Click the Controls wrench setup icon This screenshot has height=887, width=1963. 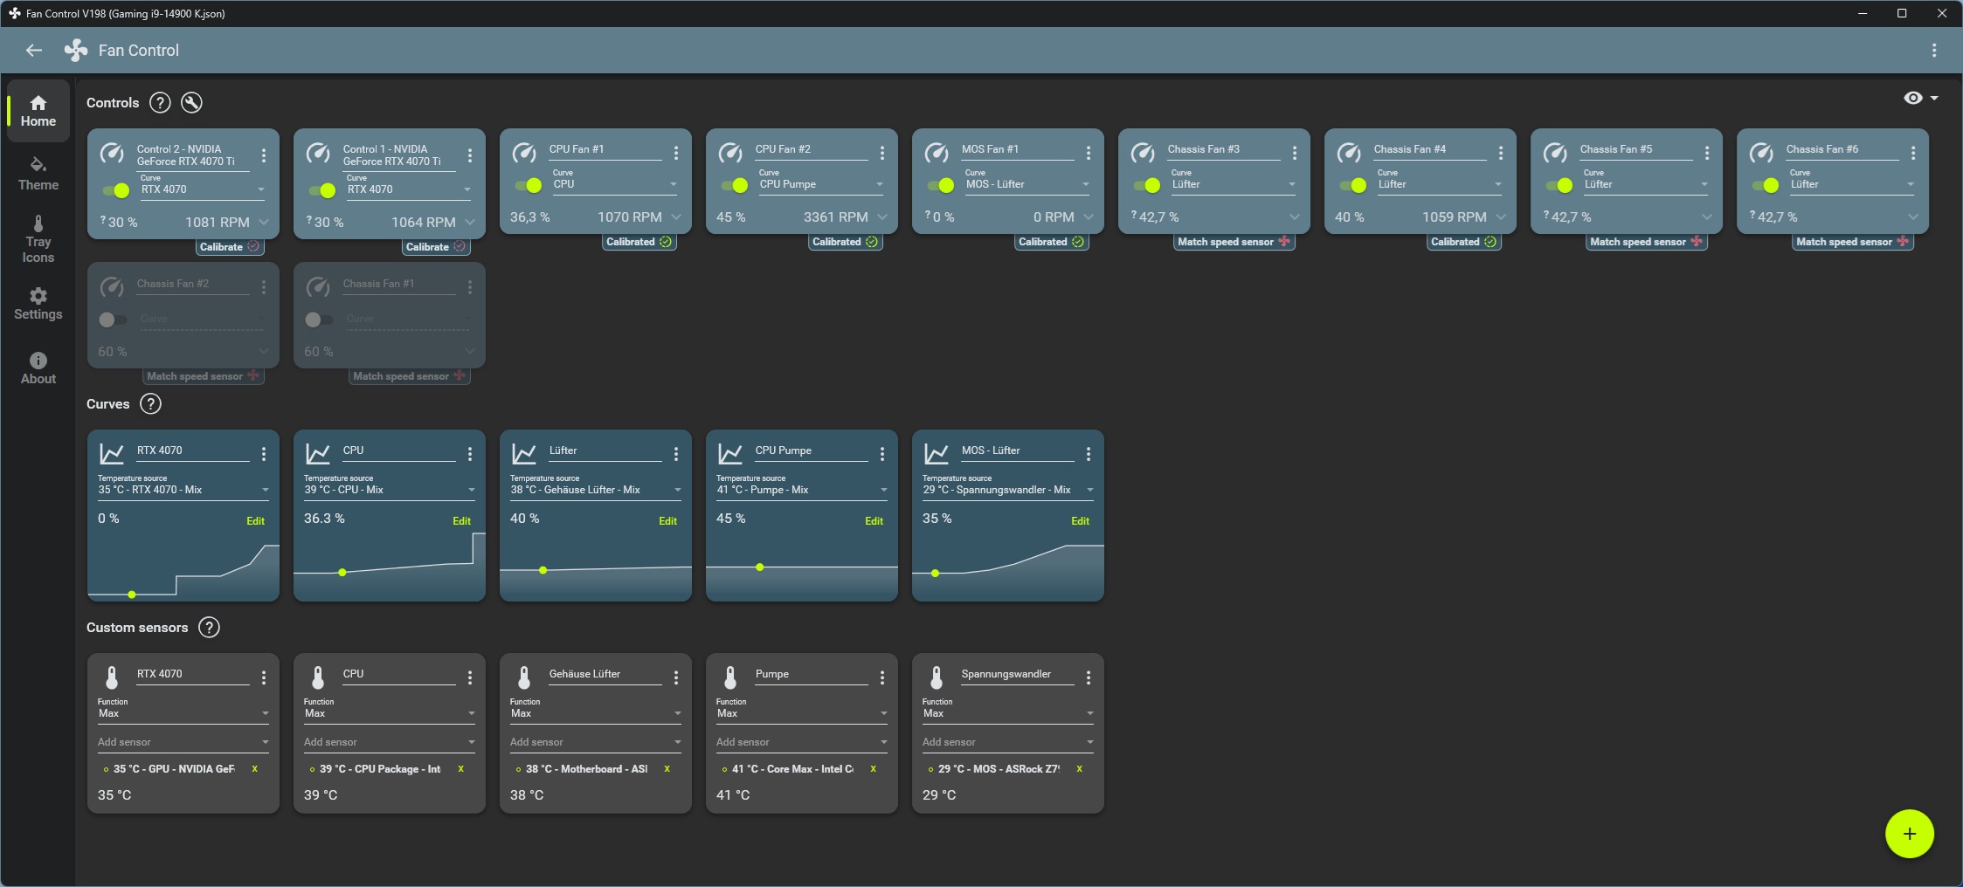191,103
